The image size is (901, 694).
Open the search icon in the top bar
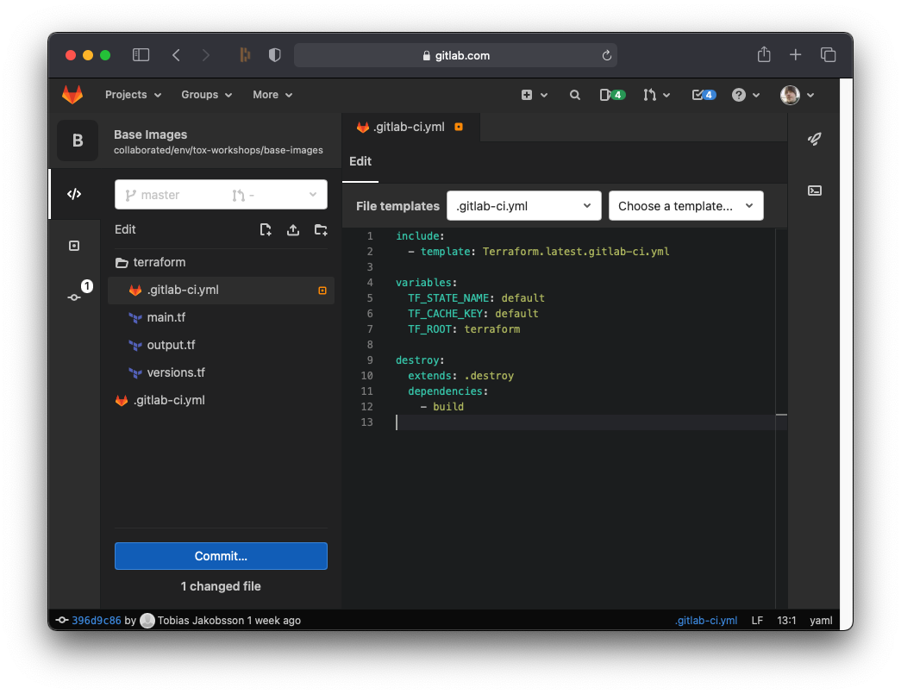coord(574,95)
